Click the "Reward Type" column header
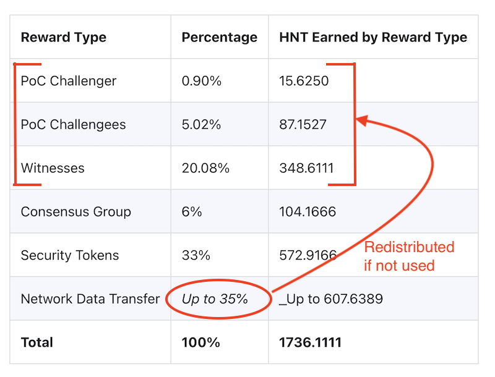 (64, 37)
